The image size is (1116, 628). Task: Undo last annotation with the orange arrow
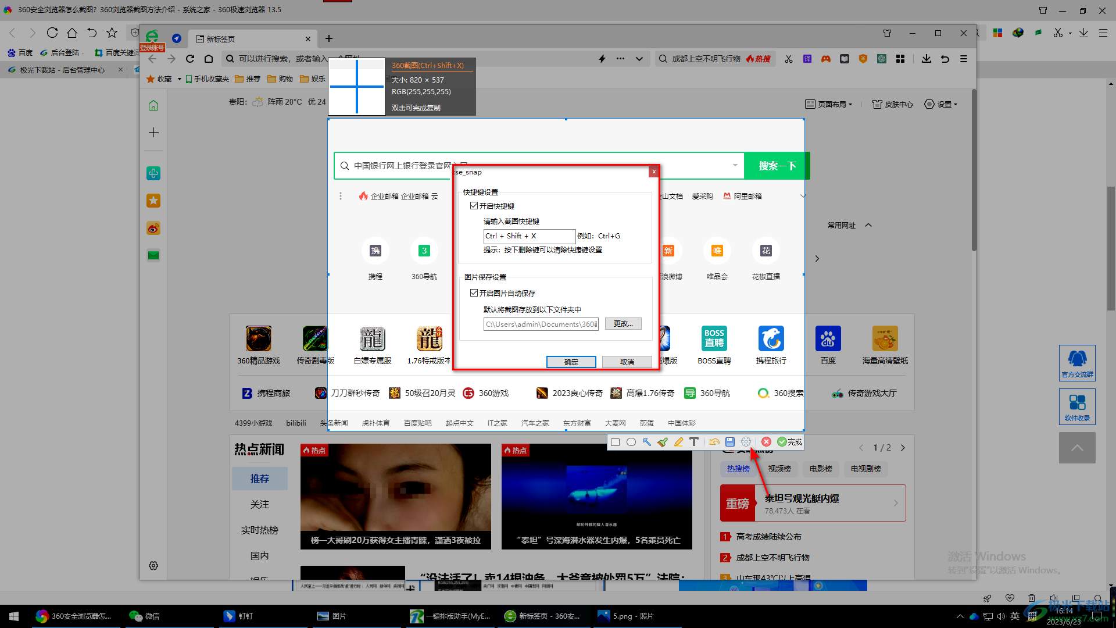714,442
